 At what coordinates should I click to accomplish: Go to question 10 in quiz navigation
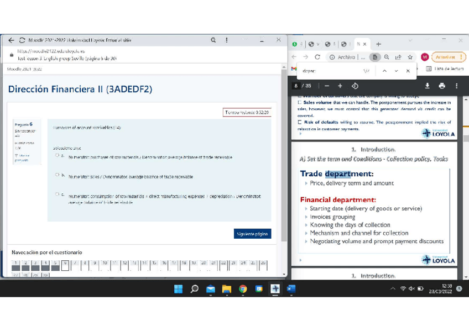[105, 265]
